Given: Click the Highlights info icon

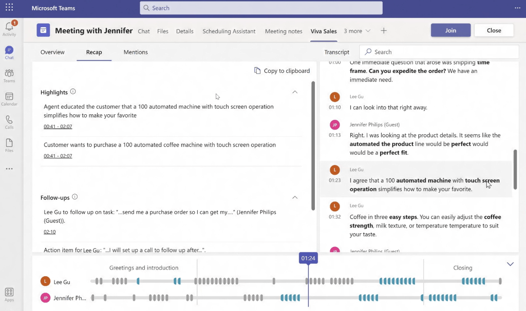Looking at the screenshot, I should [73, 92].
